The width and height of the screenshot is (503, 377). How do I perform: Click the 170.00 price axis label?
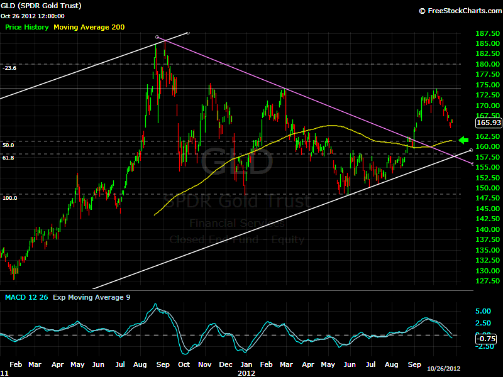click(x=488, y=106)
